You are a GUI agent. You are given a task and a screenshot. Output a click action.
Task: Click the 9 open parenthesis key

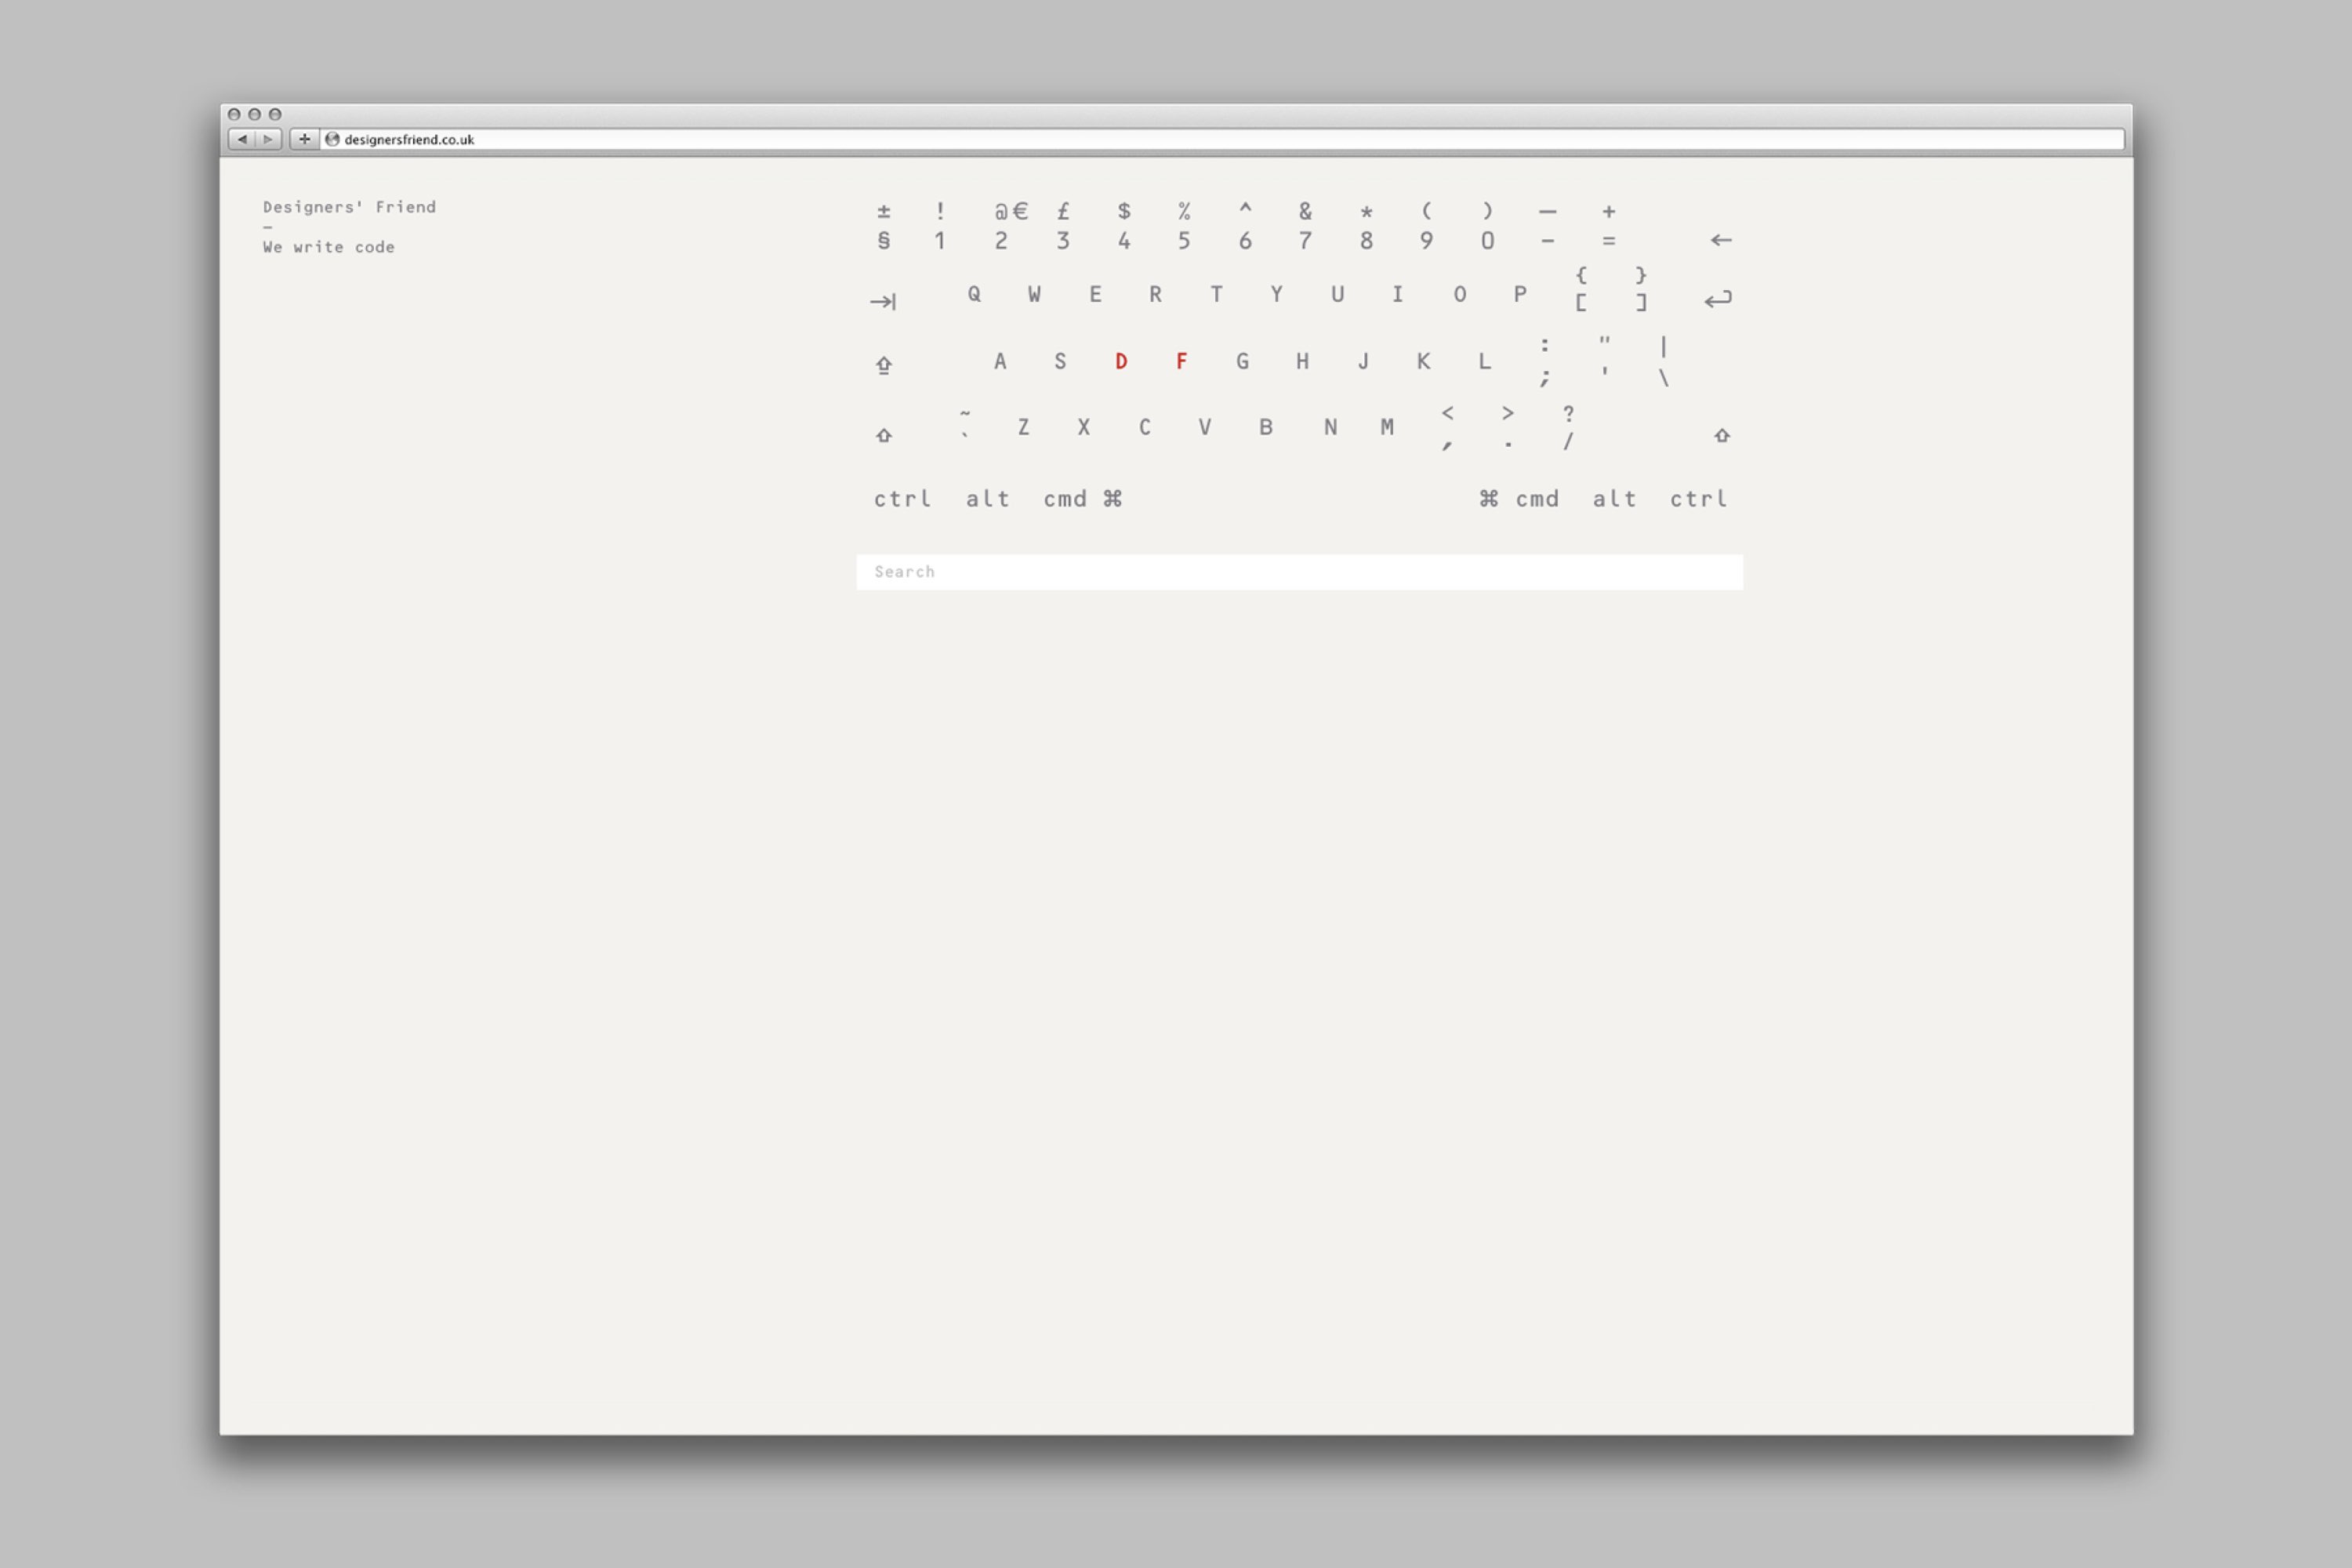click(x=1427, y=226)
